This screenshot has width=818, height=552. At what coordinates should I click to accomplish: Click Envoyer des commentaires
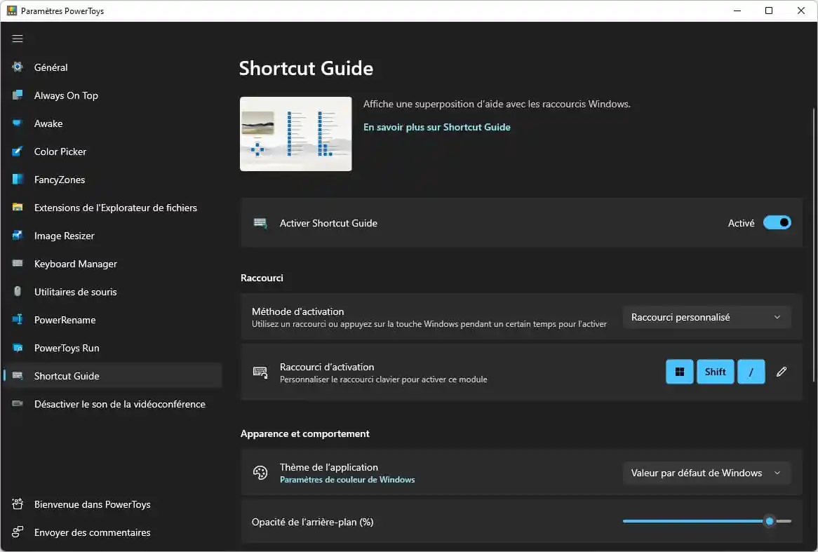pyautogui.click(x=113, y=532)
